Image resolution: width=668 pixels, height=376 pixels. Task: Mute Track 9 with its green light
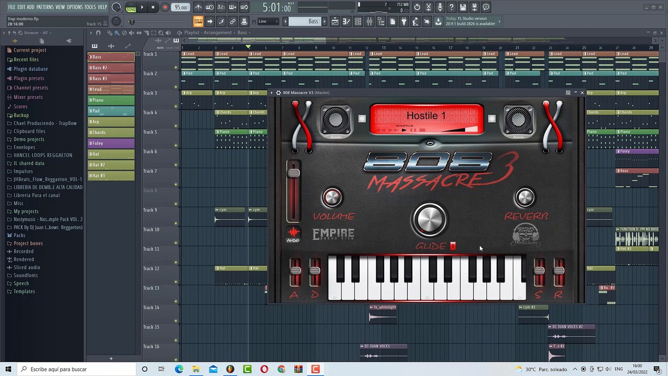pyautogui.click(x=176, y=224)
